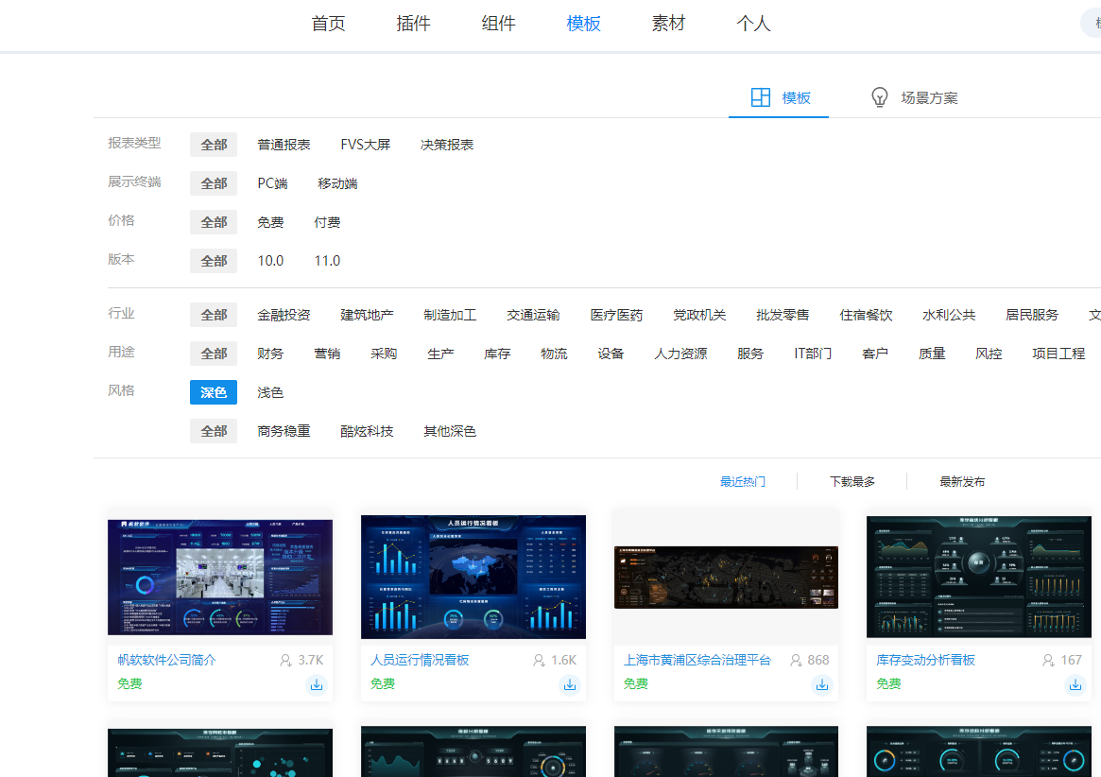Select the 深色 style filter
The height and width of the screenshot is (777, 1101).
click(214, 392)
